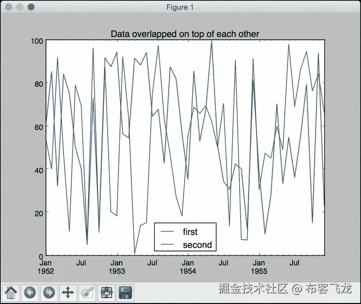Click the y-axis label 60
The image size is (361, 304).
39,127
